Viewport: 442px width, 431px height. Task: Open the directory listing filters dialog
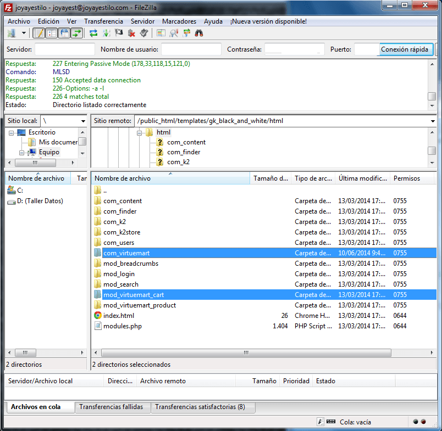click(x=161, y=33)
